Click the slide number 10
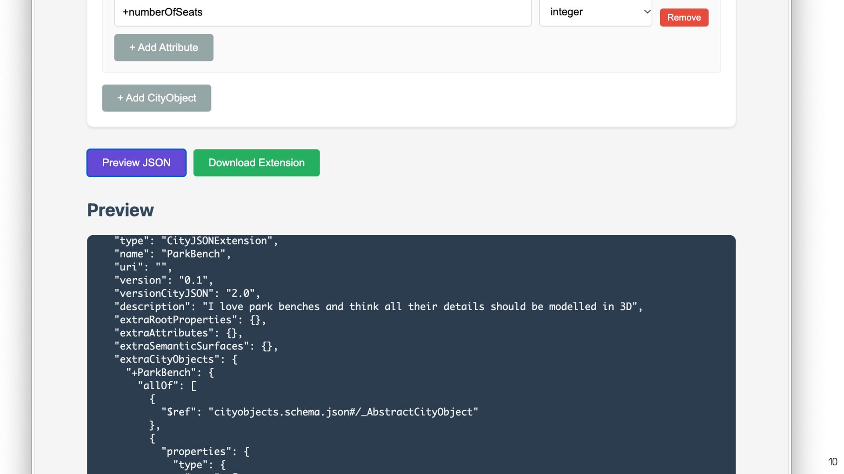The height and width of the screenshot is (474, 844). (x=833, y=462)
